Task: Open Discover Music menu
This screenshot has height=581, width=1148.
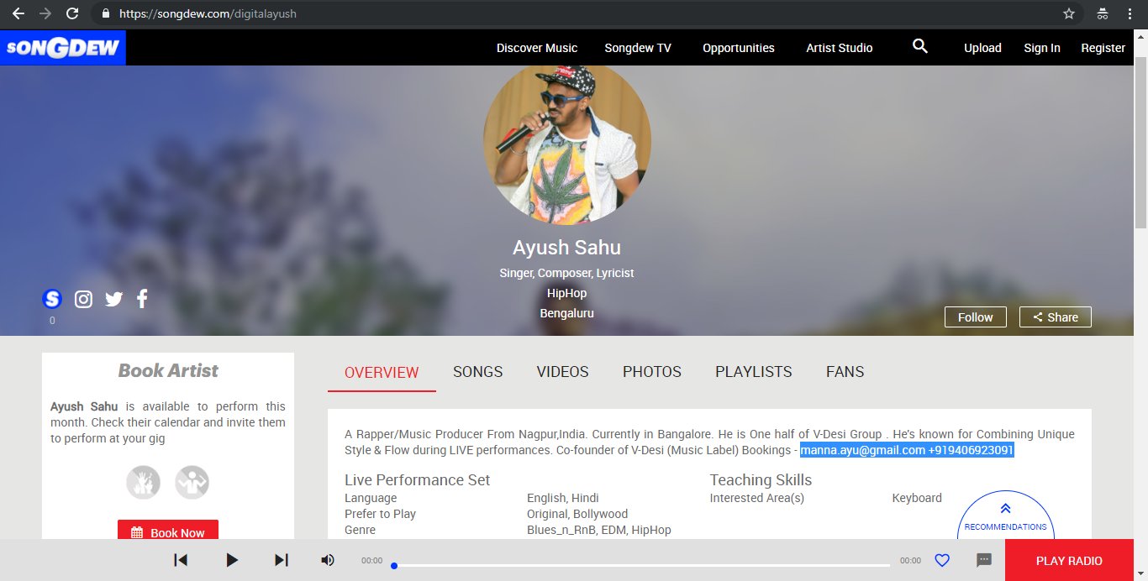Action: (x=537, y=48)
